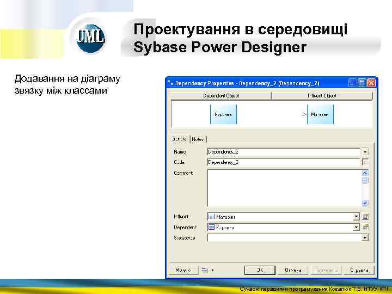Expand the arrow next to the menu icon
Viewport: 392px width, 294px height.
point(212,270)
